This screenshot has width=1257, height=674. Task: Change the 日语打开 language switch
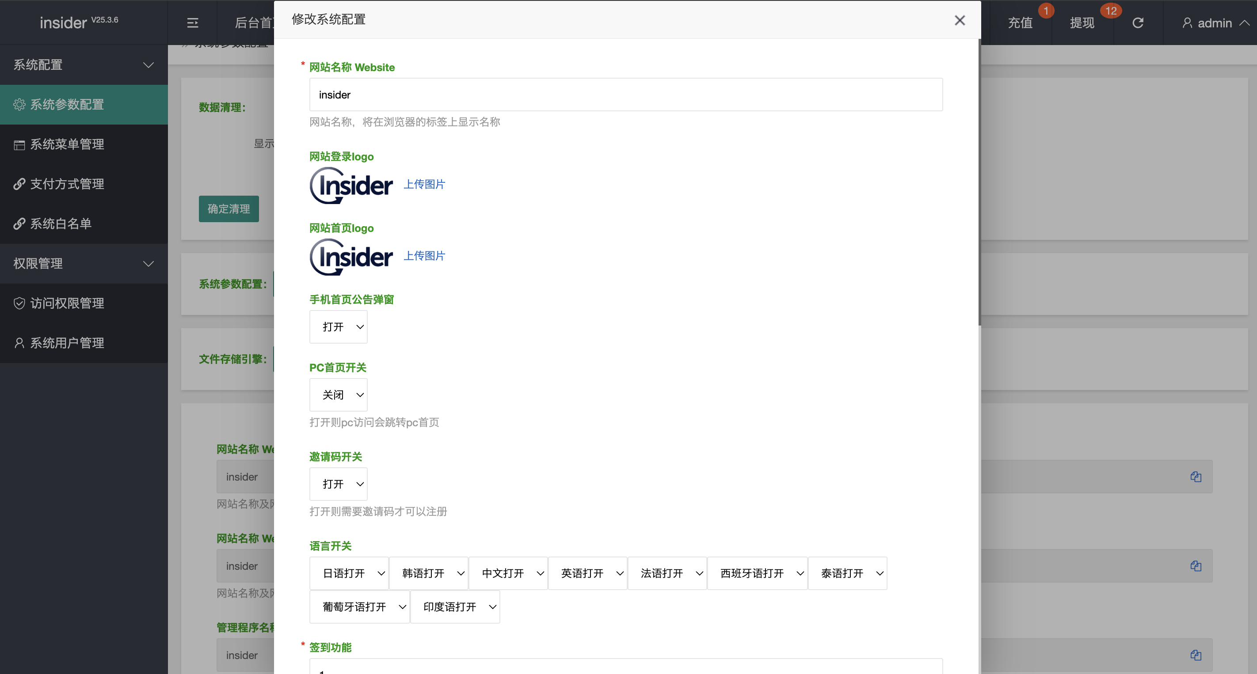click(349, 573)
